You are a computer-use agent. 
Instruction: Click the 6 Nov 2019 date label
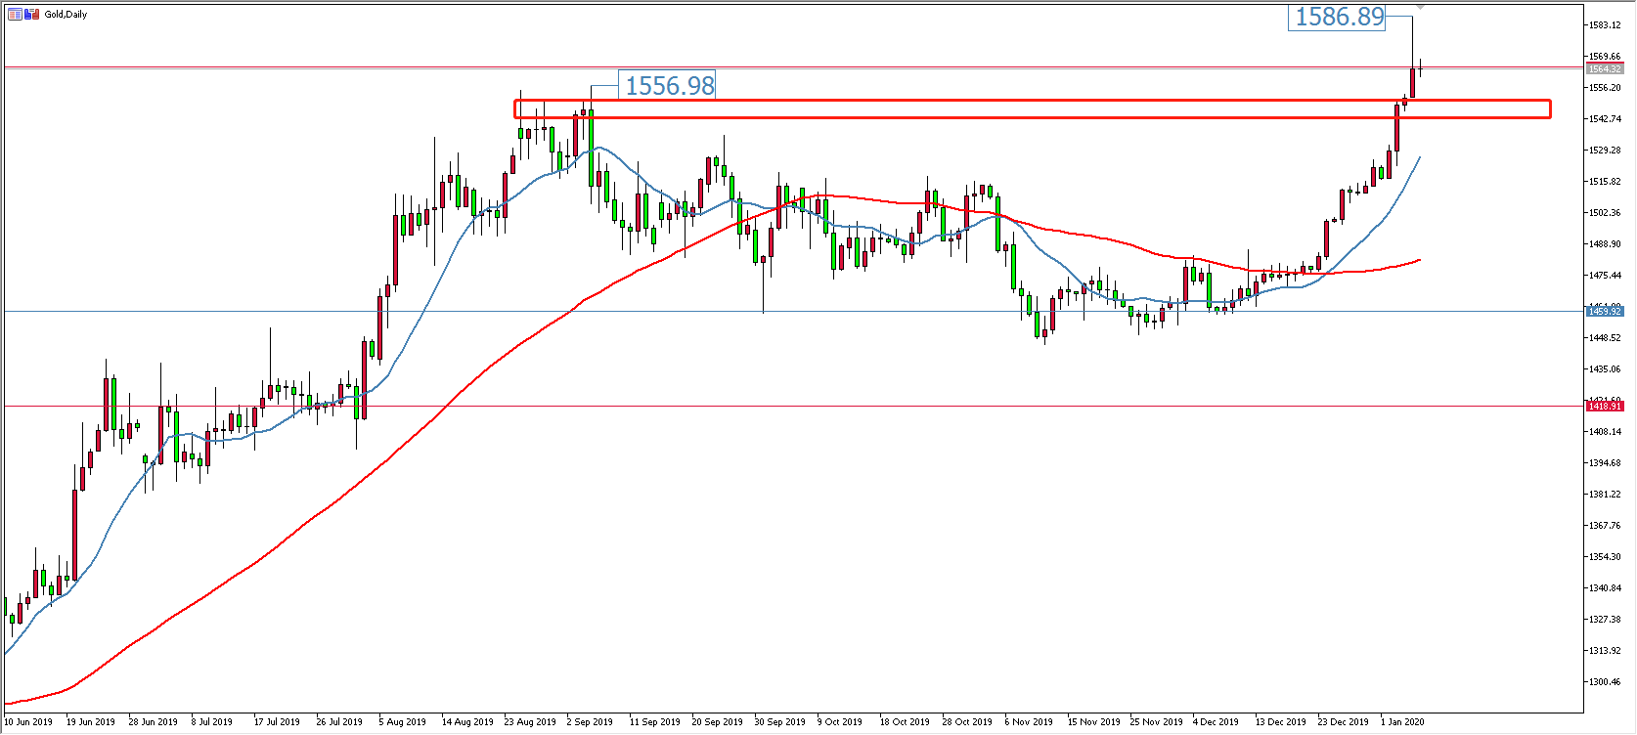1029,722
